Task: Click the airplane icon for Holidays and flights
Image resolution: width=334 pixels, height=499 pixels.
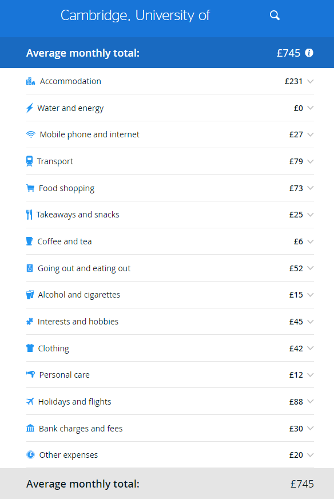Action: 30,402
